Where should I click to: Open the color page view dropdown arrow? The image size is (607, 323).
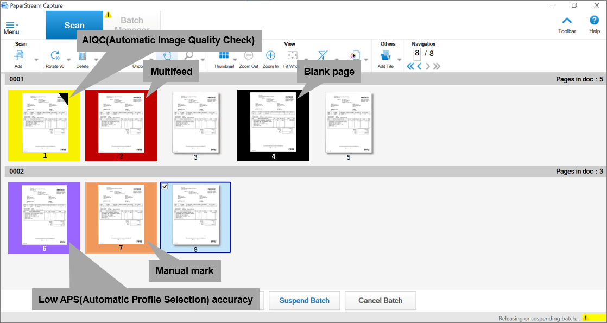point(367,60)
